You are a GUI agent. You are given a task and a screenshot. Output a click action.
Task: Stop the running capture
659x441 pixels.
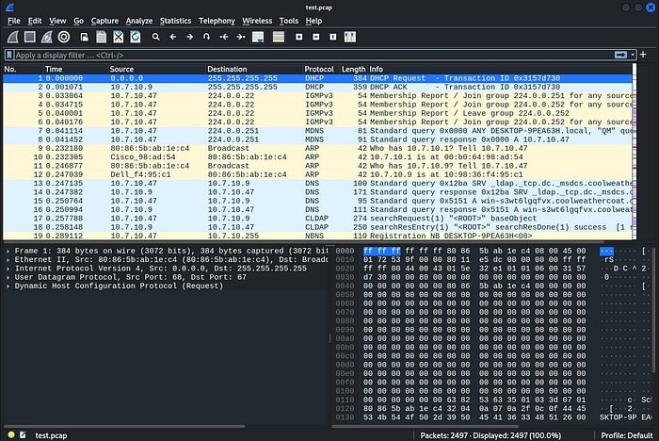click(30, 37)
